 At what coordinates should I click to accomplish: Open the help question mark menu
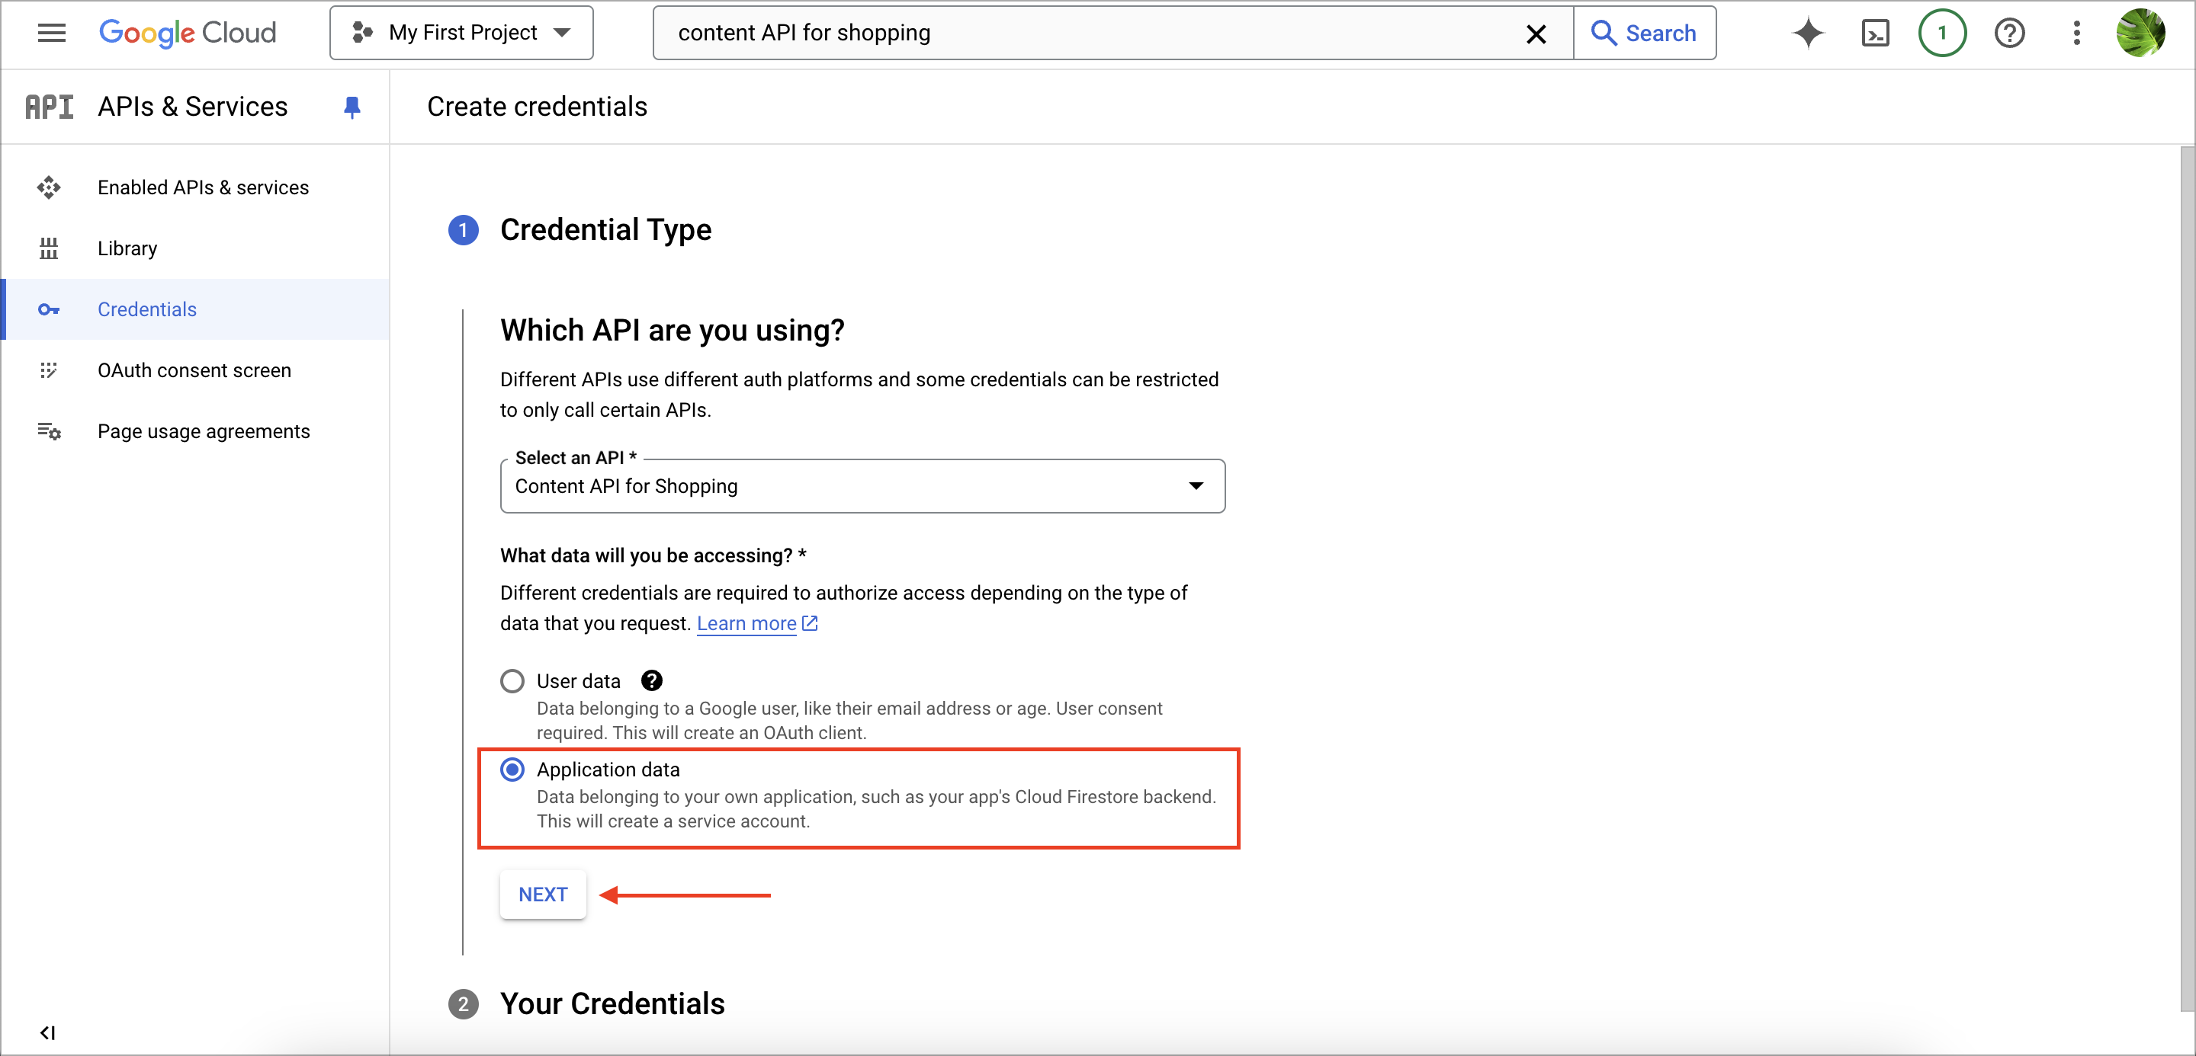tap(2009, 34)
